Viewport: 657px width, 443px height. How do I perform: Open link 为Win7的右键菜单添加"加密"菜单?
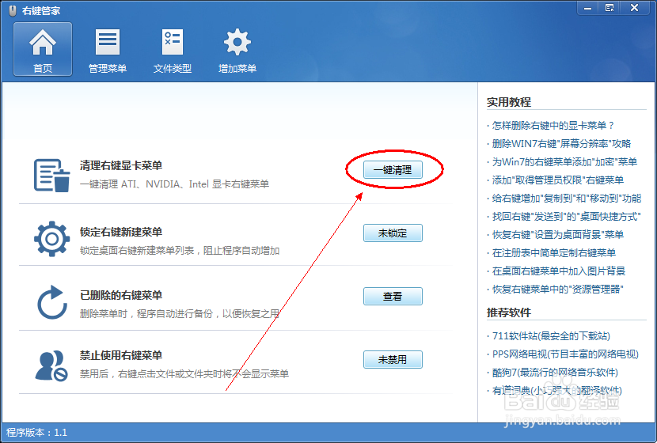pyautogui.click(x=564, y=161)
